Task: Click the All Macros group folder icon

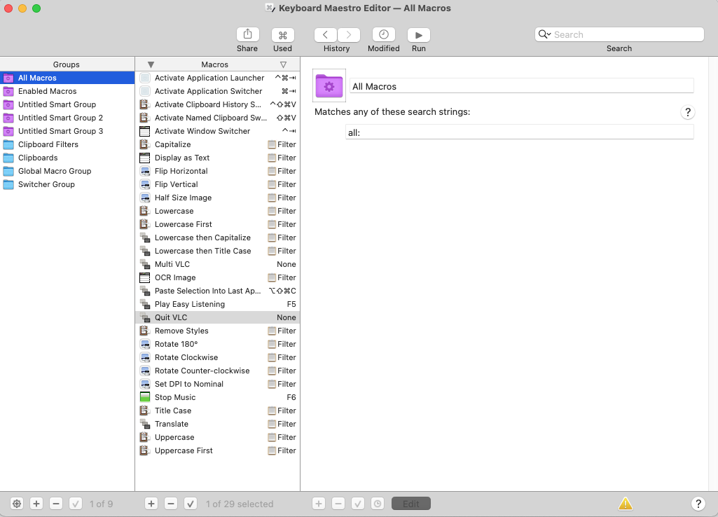Action: pos(8,78)
